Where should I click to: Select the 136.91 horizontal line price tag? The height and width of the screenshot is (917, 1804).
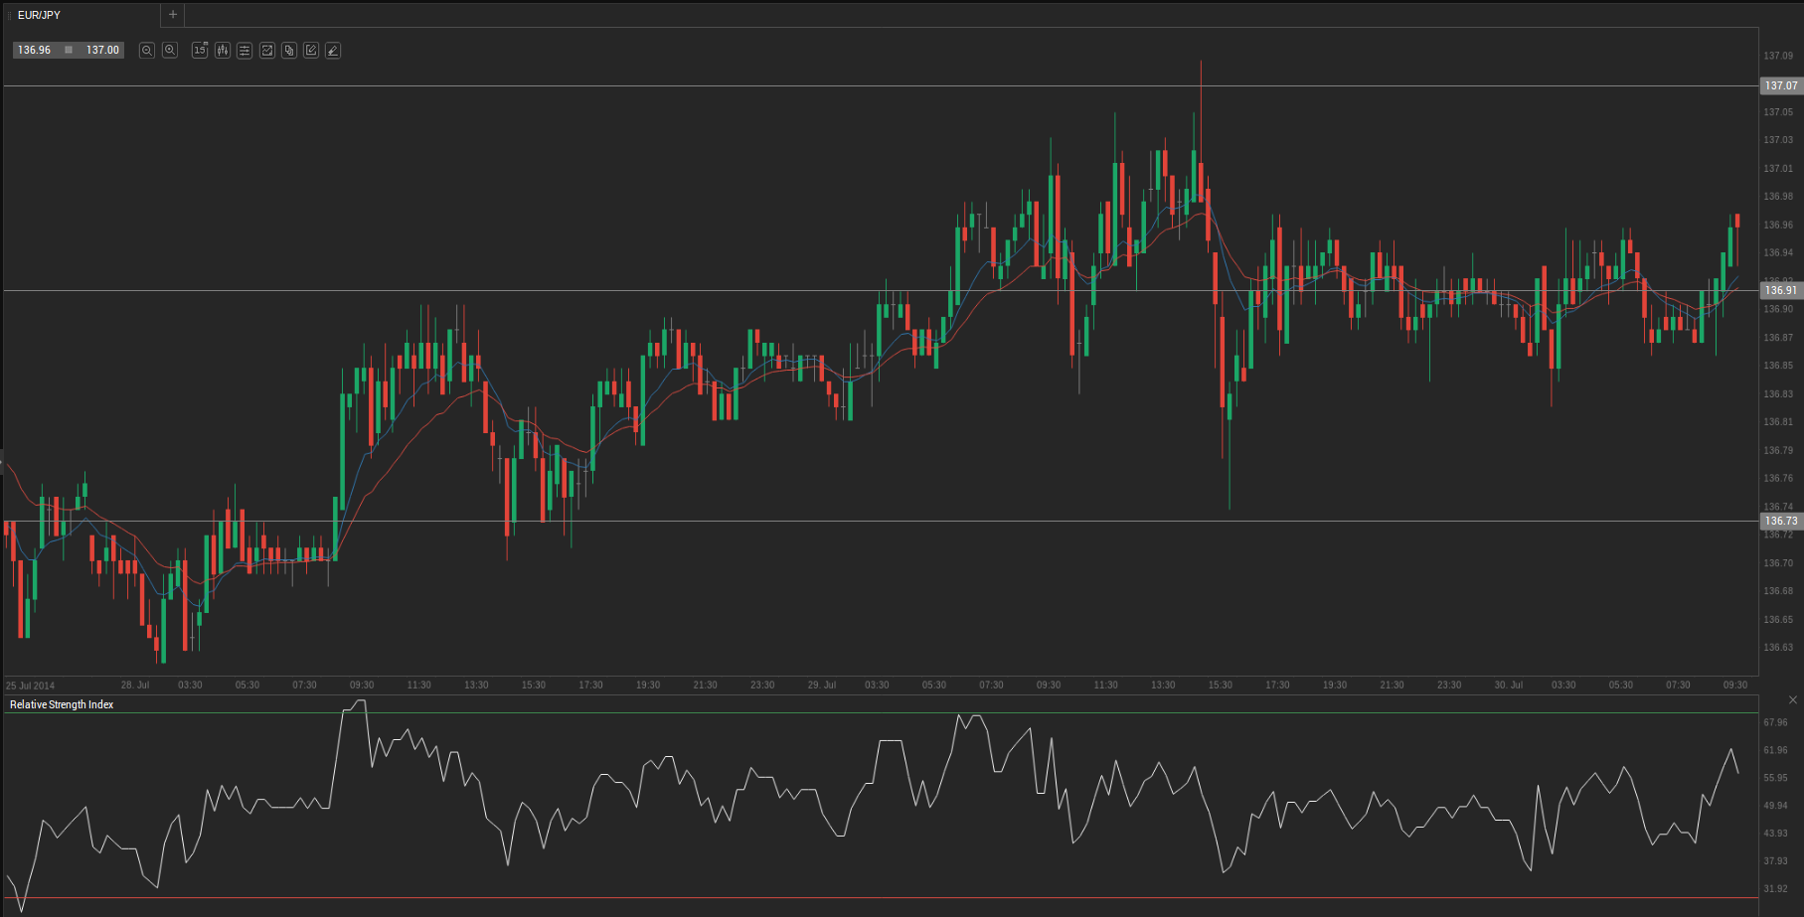[x=1780, y=291]
